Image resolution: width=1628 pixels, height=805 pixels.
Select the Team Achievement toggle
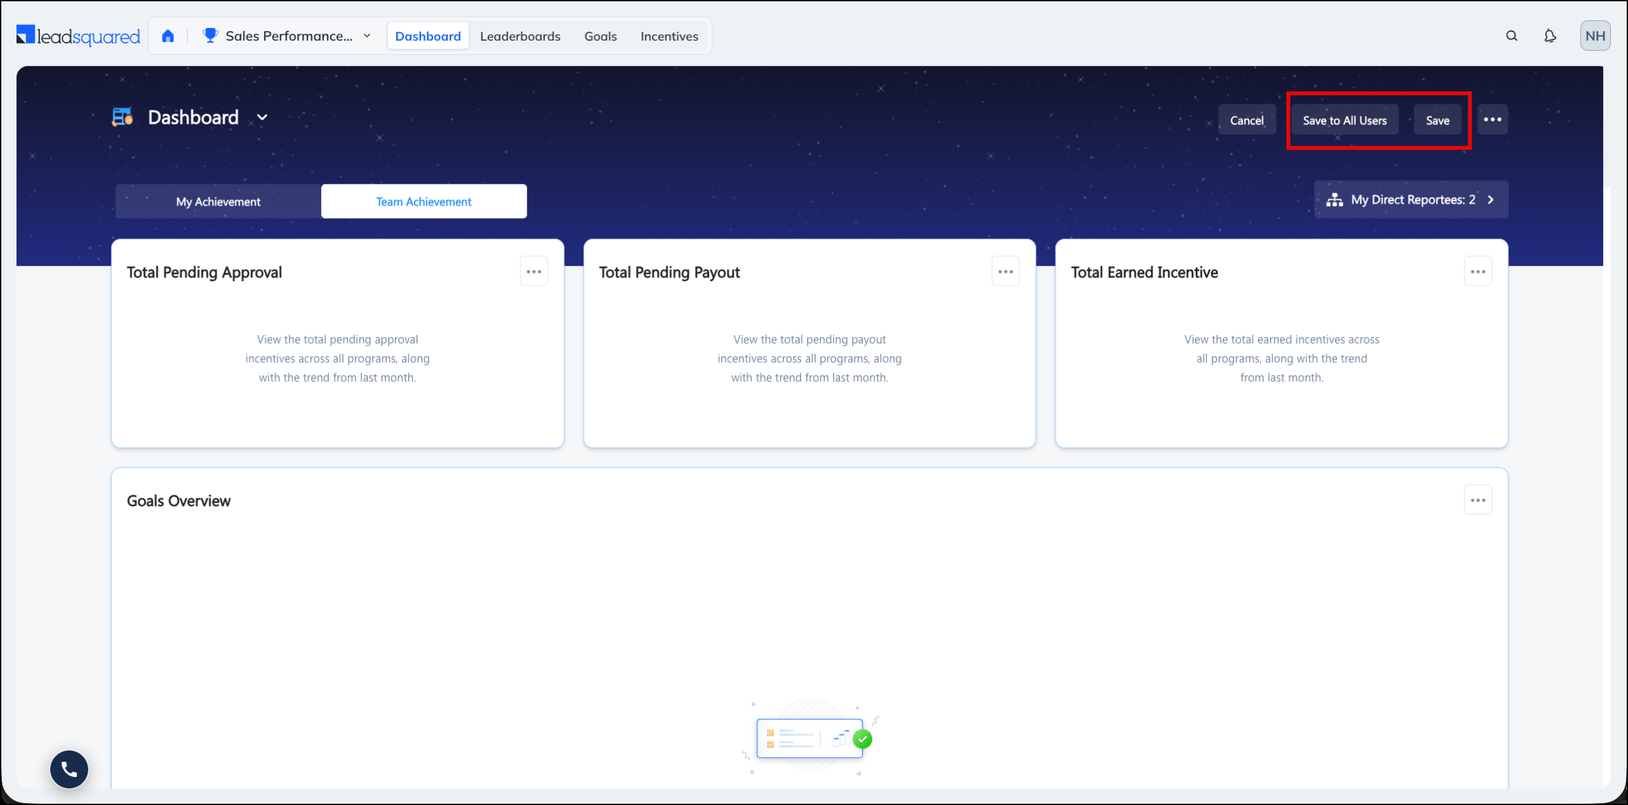[x=424, y=202]
